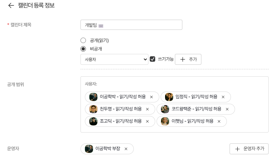This screenshot has width=271, height=158.
Task: Click the back arrow icon
Action: pos(11,6)
